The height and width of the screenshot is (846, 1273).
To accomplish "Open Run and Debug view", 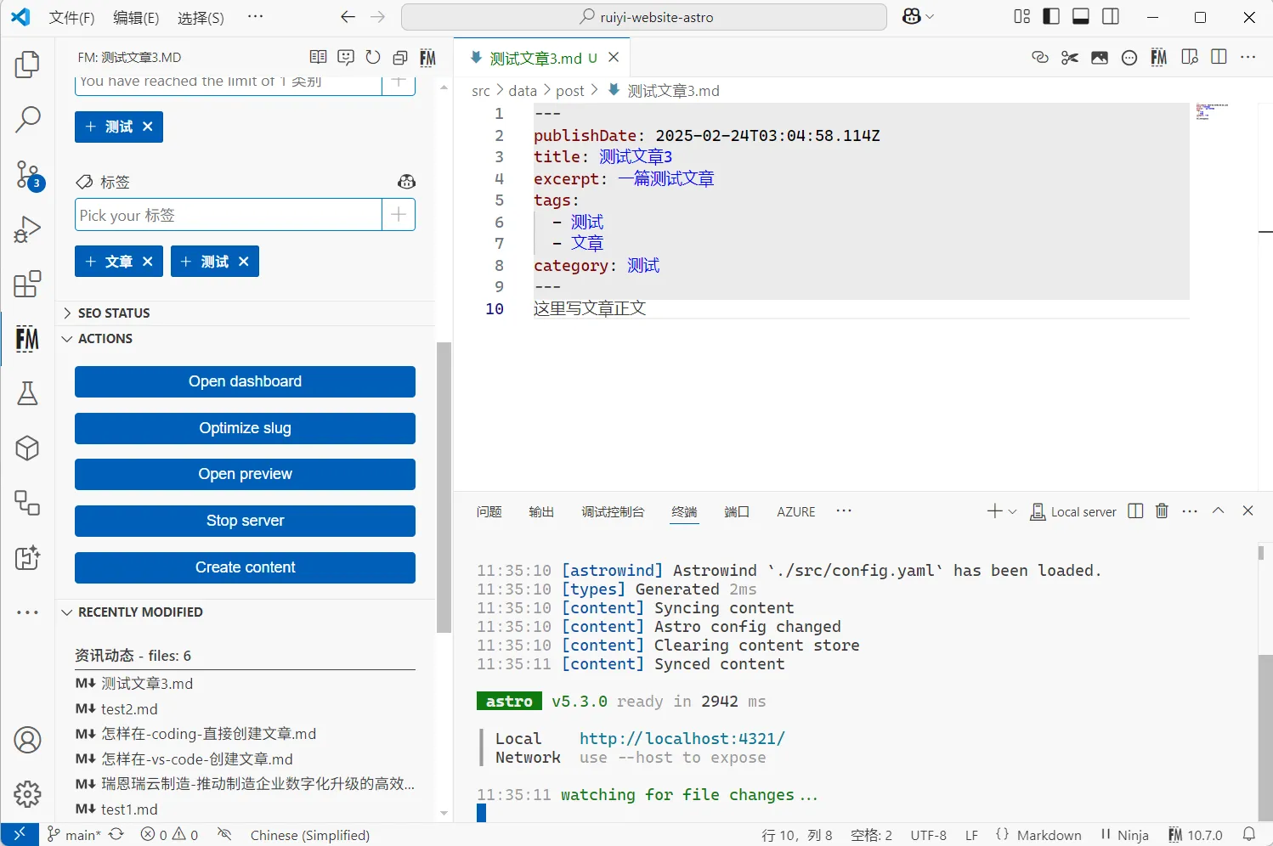I will 27,229.
